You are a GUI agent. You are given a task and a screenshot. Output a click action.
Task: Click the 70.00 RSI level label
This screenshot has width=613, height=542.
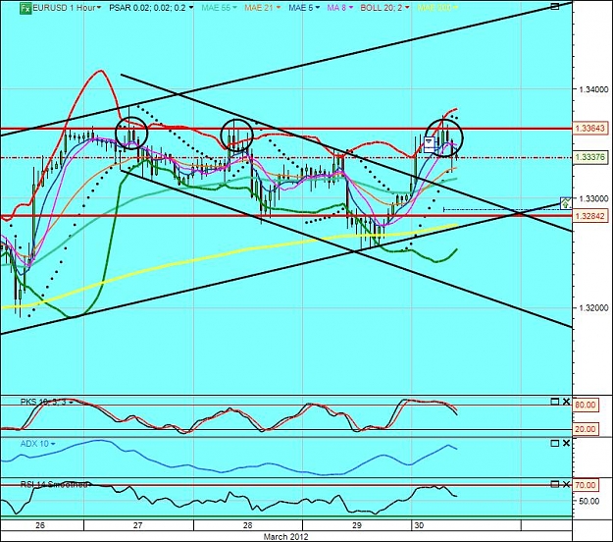586,485
